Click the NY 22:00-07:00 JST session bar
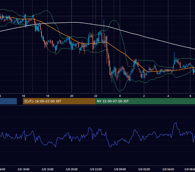The height and width of the screenshot is (172, 195). point(145,101)
